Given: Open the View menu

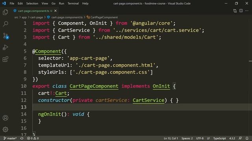Looking at the screenshot, I should pos(45,4).
